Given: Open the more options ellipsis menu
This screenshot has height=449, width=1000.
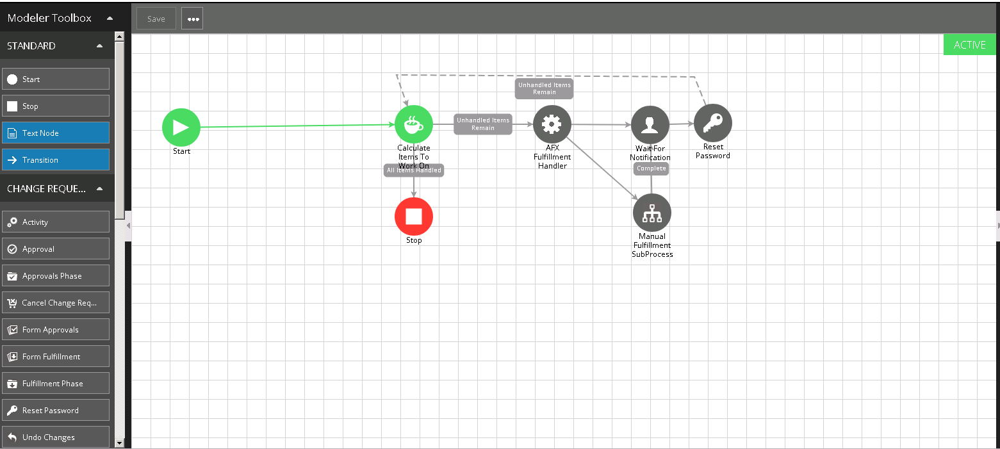Looking at the screenshot, I should coord(192,19).
